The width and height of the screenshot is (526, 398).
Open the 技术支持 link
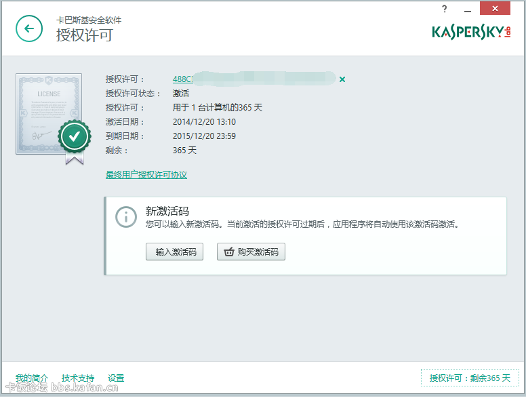[x=78, y=378]
